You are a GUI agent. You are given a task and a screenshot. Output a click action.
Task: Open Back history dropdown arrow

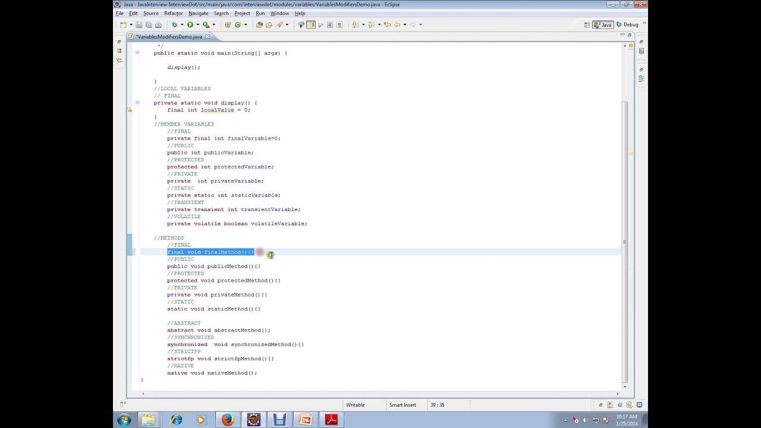tap(405, 24)
